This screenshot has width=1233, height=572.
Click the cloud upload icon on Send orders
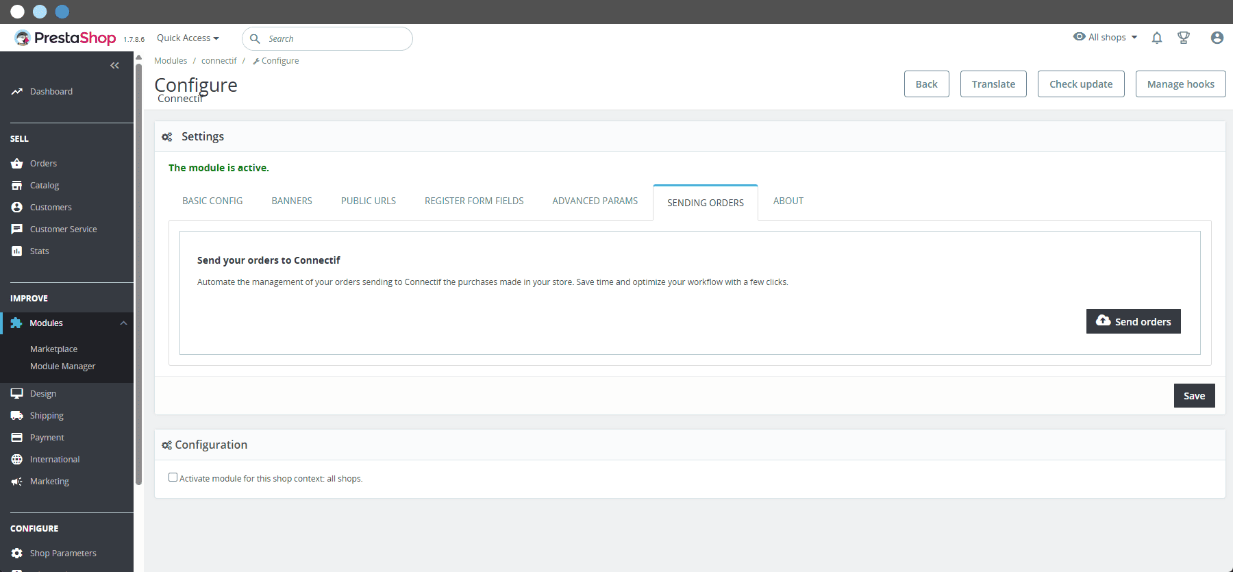[1104, 321]
